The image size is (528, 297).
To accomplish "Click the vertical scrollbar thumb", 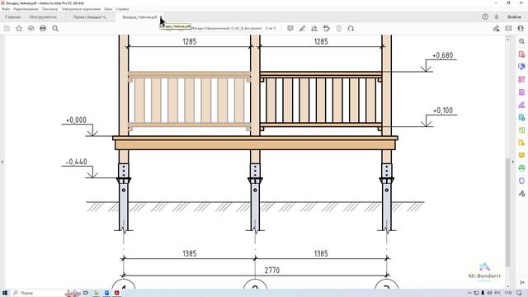I will [x=508, y=212].
